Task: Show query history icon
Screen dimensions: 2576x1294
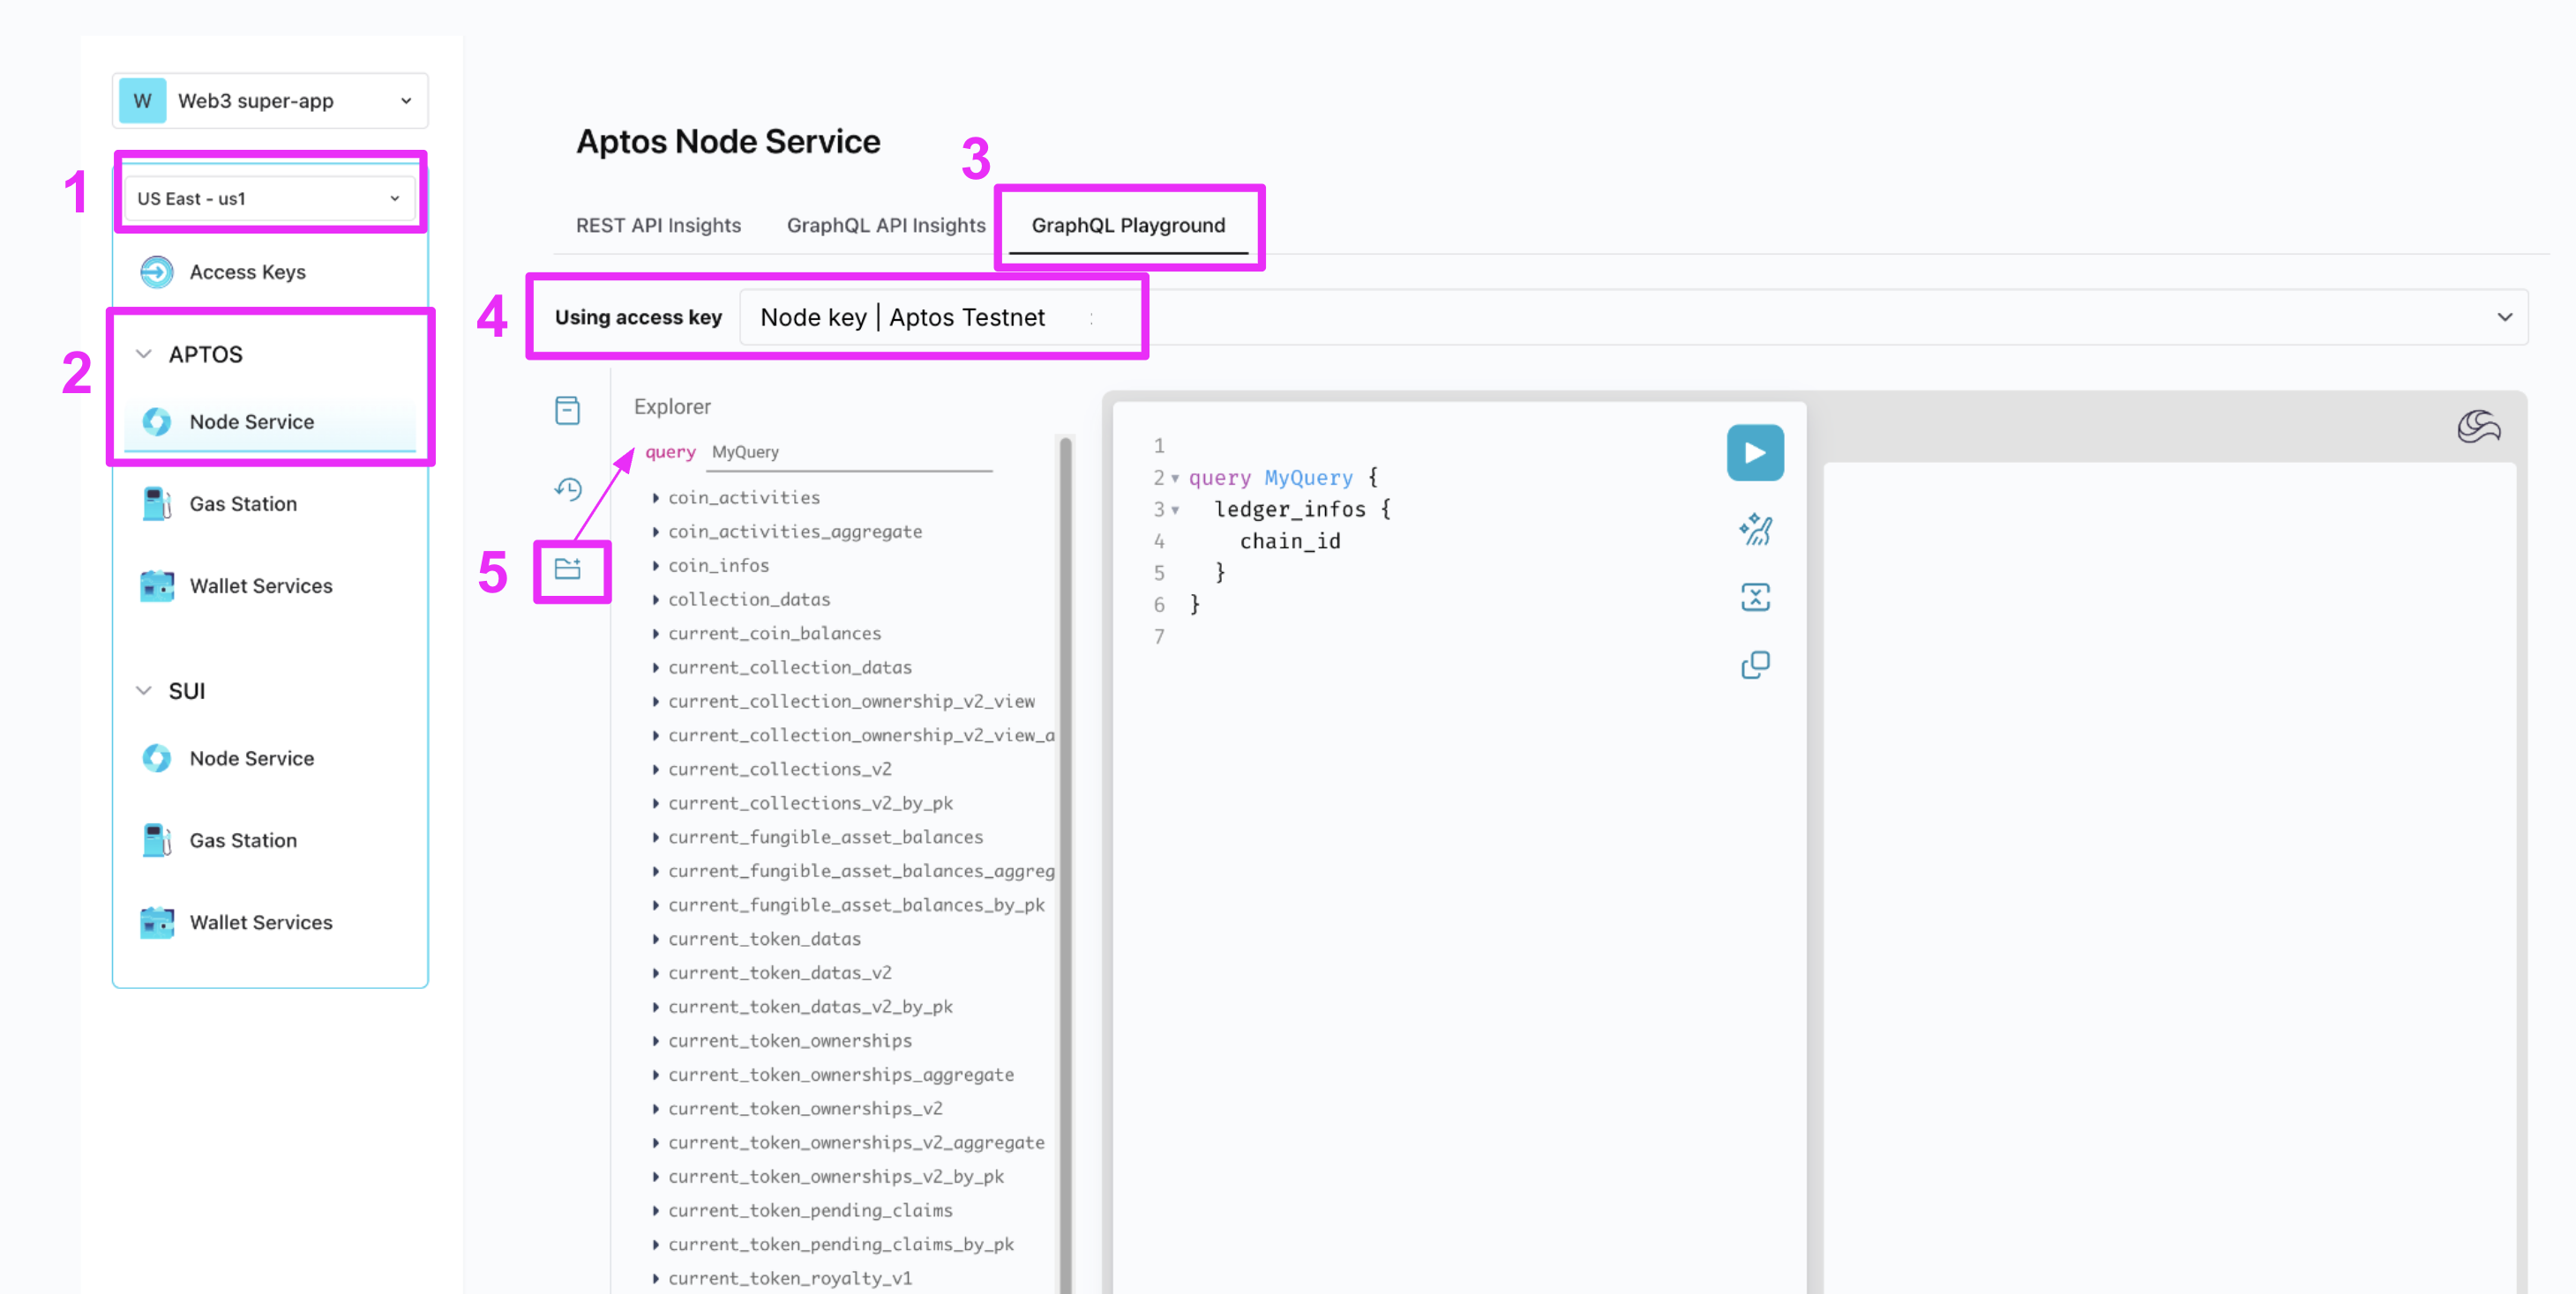Action: [567, 488]
